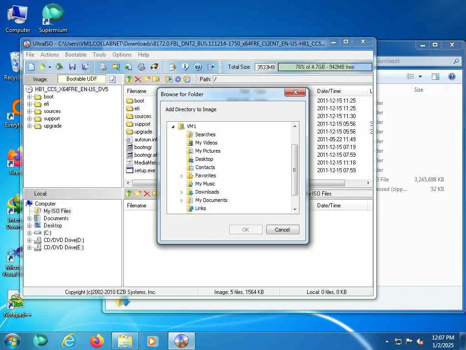Expand CD/DVD Drive(D:) in Local tree
Viewport: 466px width, 350px height.
point(29,240)
